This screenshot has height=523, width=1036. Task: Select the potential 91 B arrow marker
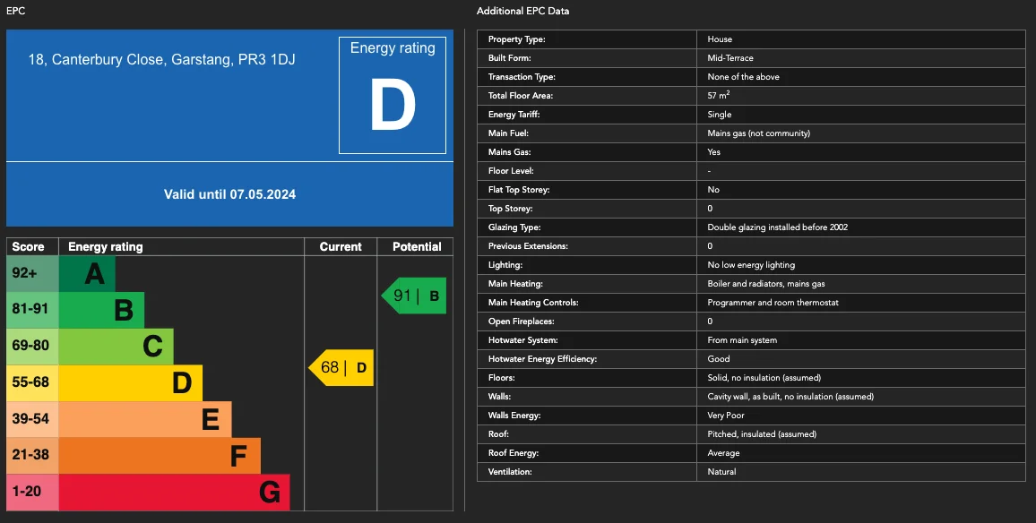[415, 296]
